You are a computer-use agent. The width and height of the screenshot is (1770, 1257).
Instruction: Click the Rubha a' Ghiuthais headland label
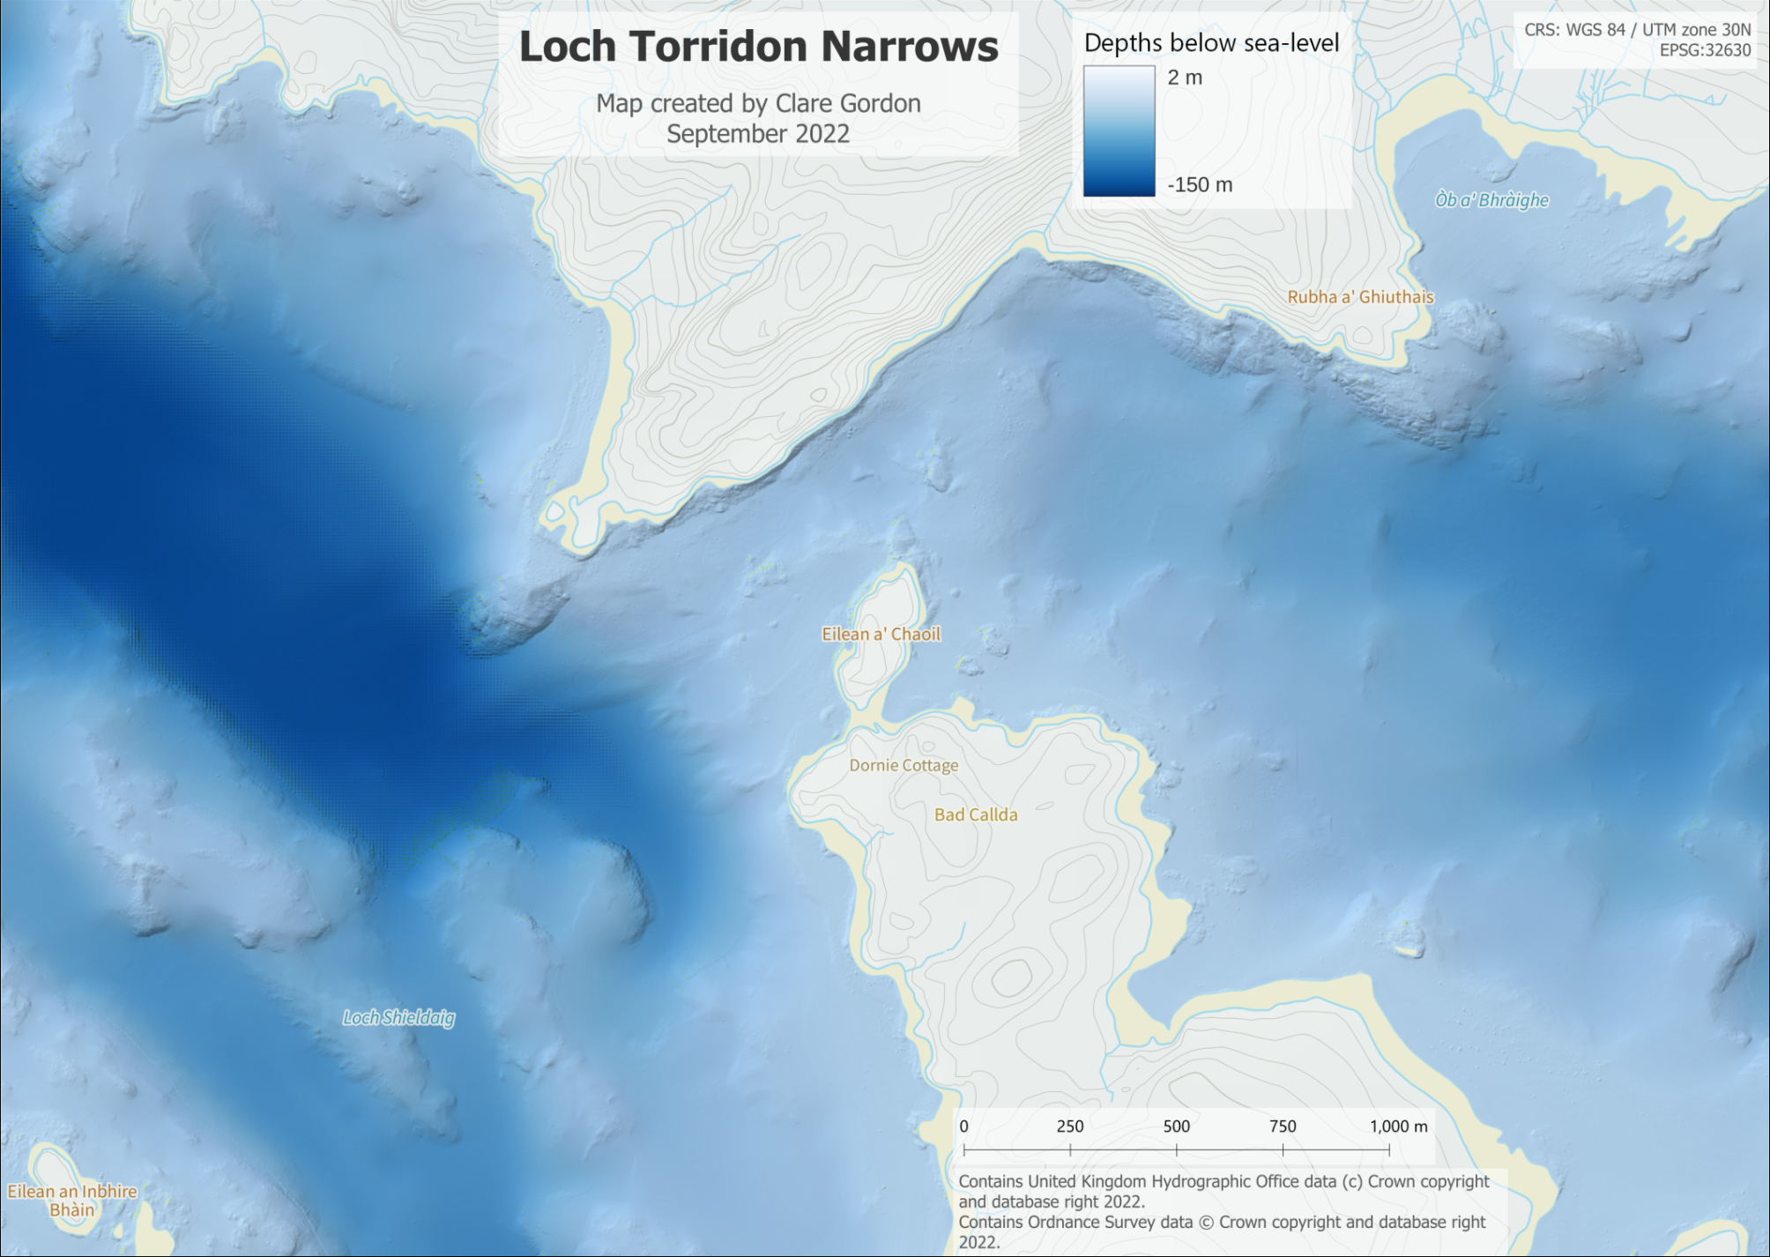click(1360, 298)
